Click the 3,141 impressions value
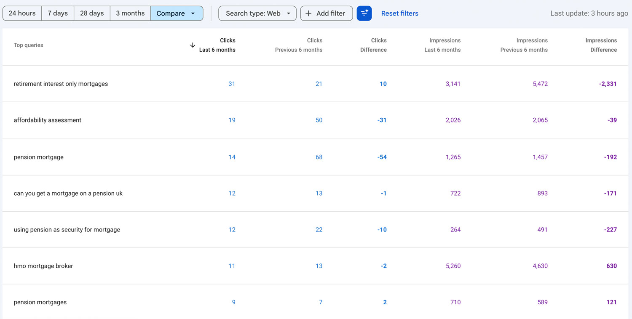The image size is (632, 319). pos(453,84)
